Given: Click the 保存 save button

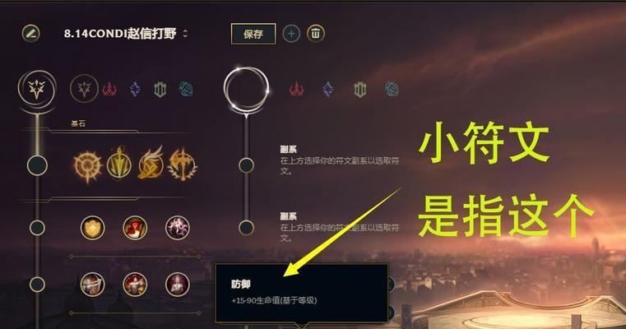Looking at the screenshot, I should point(253,34).
